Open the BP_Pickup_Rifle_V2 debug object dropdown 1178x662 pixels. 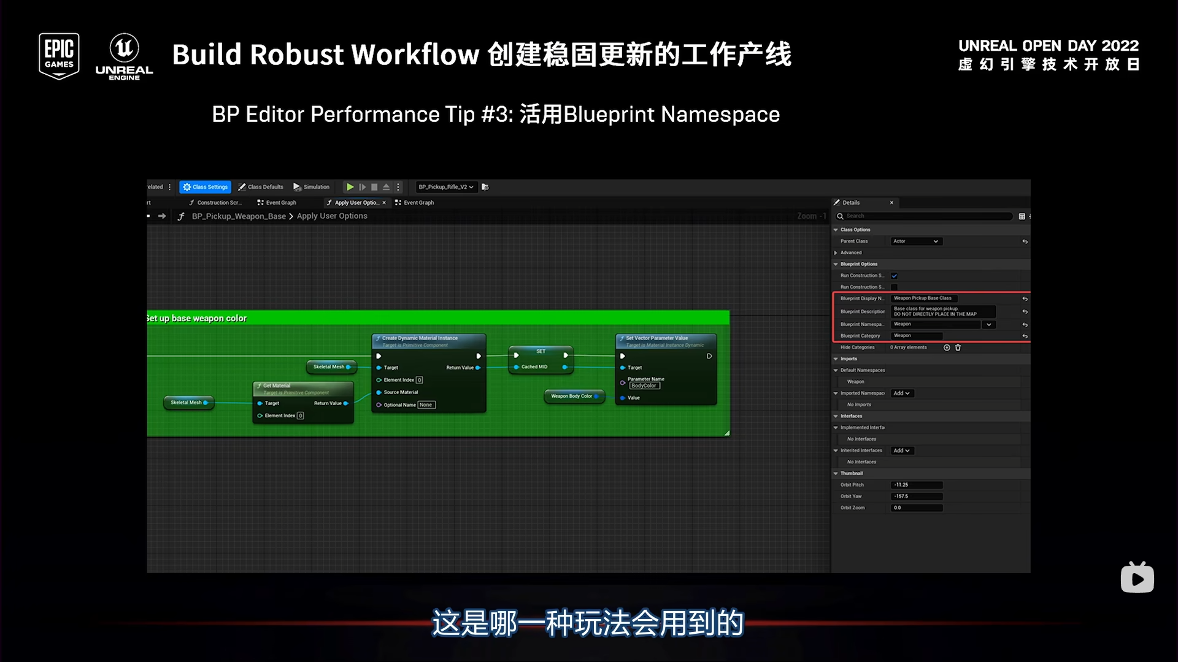point(445,187)
